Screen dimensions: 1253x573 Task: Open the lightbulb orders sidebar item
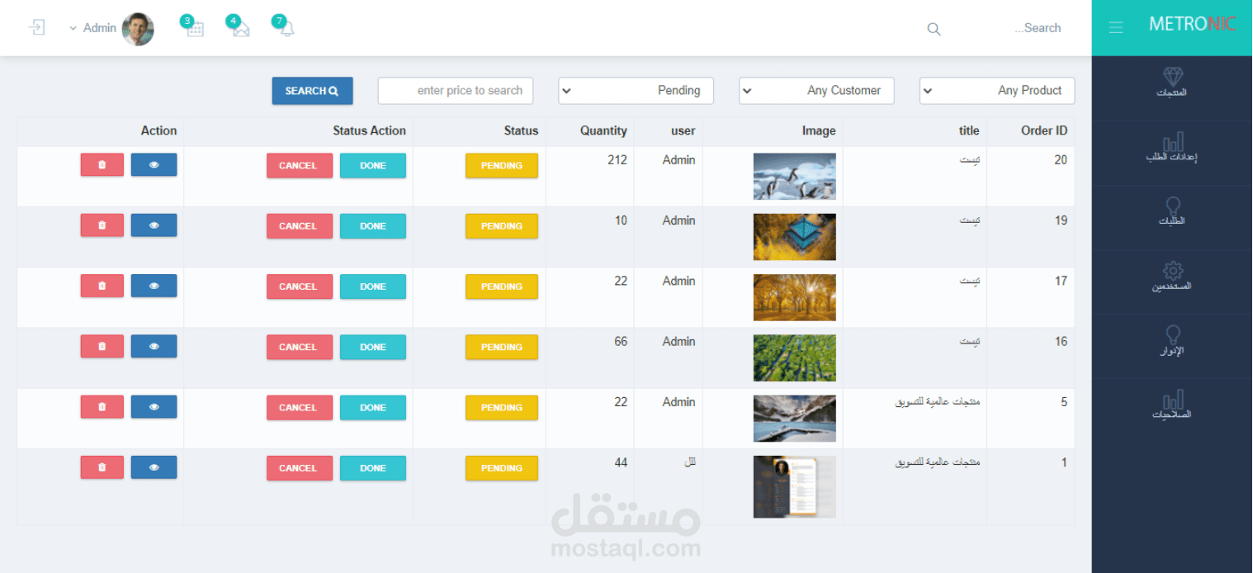[x=1172, y=211]
